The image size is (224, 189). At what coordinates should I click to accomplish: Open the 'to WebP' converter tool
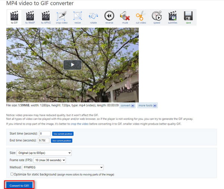tap(30, 17)
